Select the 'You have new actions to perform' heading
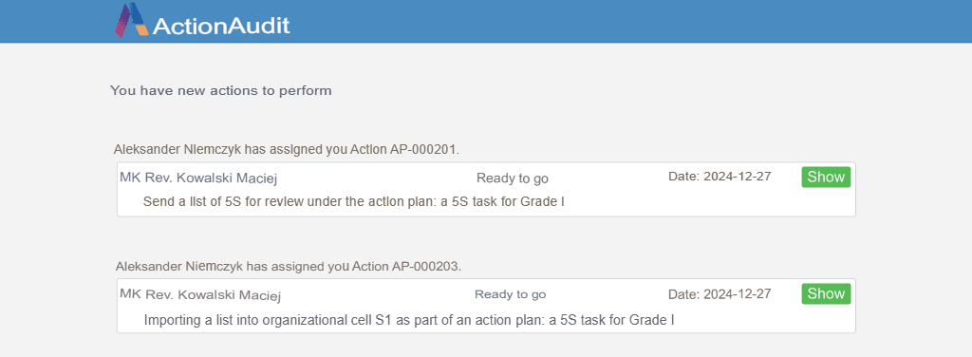The width and height of the screenshot is (972, 357). pos(220,91)
